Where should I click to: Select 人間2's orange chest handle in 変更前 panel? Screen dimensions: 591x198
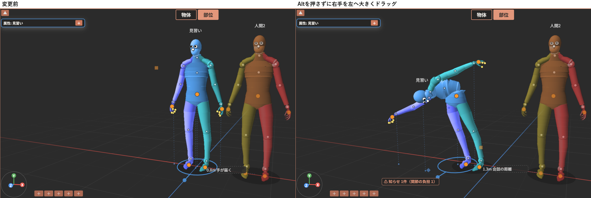(x=258, y=96)
